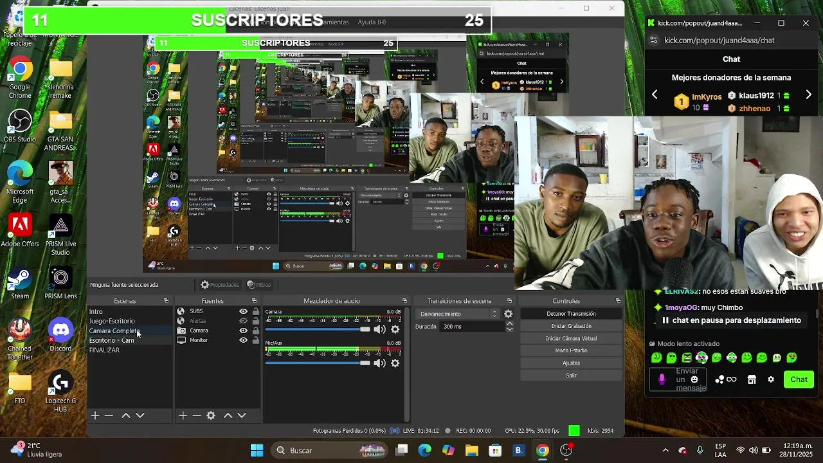The width and height of the screenshot is (823, 463).
Task: Click the Kick chat voice microphone icon
Action: [x=662, y=379]
